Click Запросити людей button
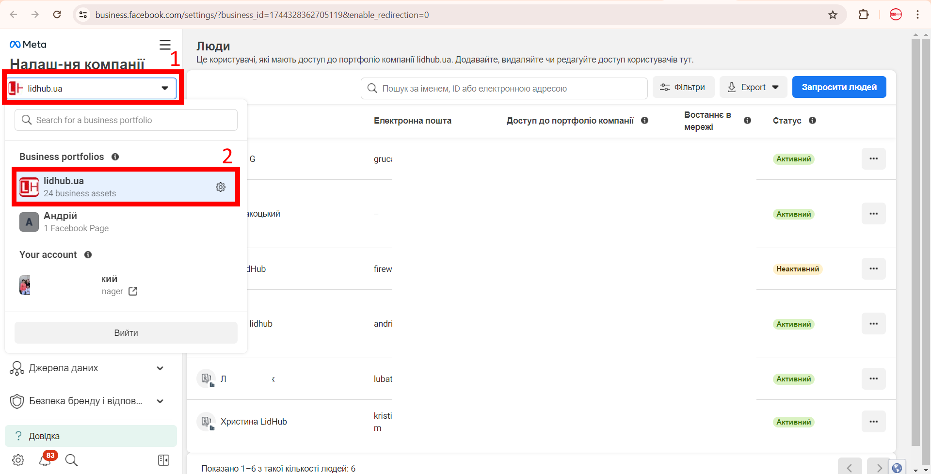 (839, 87)
